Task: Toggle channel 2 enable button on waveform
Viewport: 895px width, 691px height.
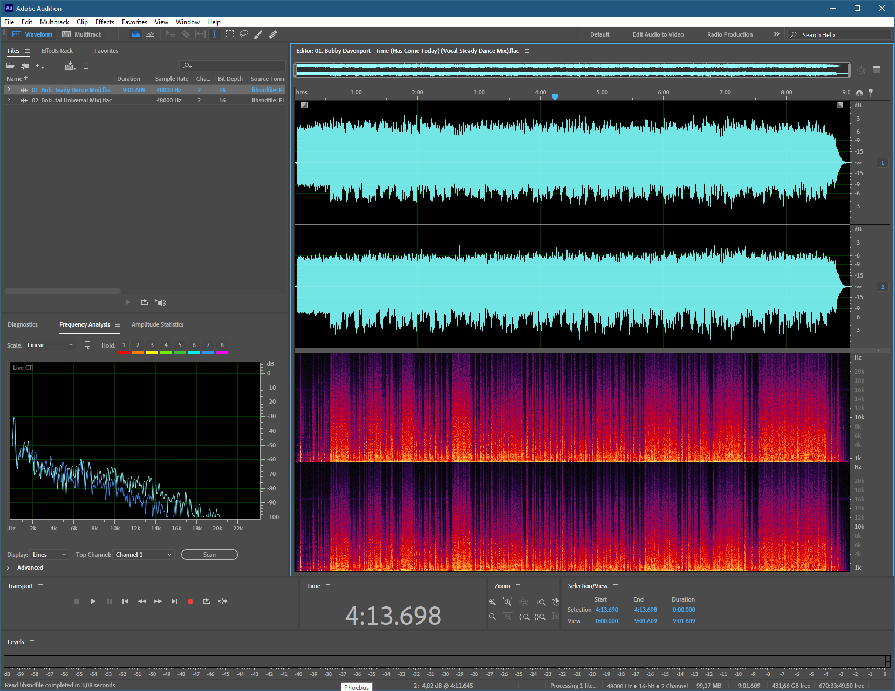Action: click(883, 287)
